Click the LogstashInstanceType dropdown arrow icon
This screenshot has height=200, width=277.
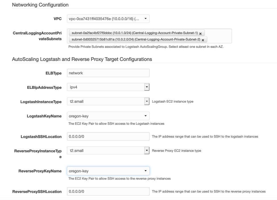coord(147,101)
